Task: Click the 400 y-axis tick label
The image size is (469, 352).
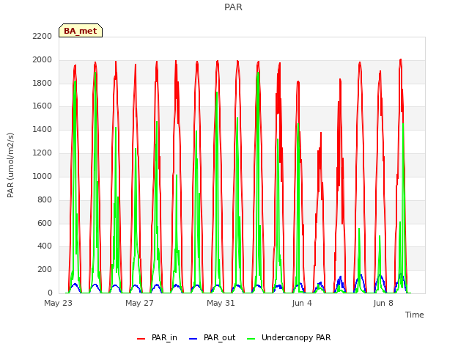Action: coord(45,246)
